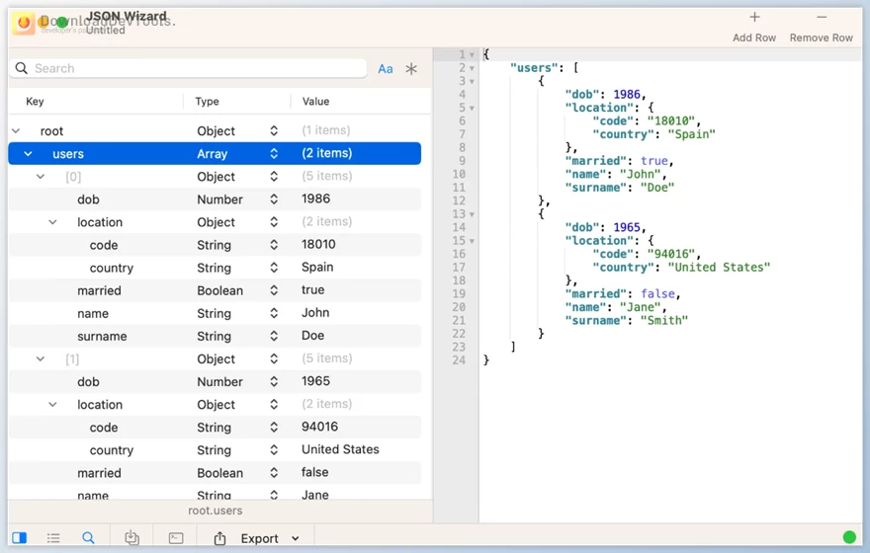Select the surname key row
870x553 pixels.
tap(102, 337)
